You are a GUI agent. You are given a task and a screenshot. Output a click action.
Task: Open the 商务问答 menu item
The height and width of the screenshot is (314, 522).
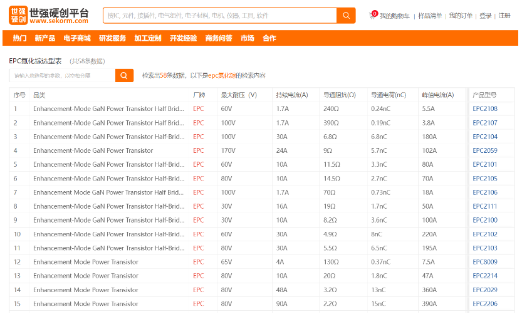coord(219,38)
